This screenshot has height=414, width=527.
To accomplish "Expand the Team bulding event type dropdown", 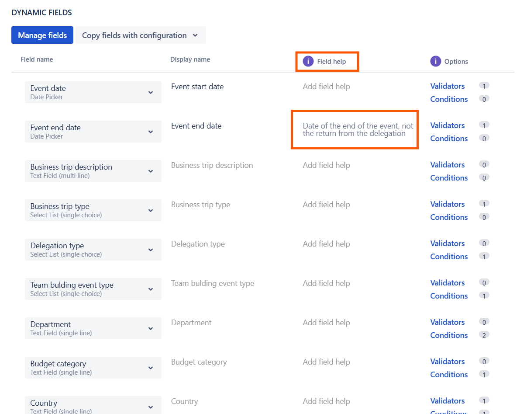I will tap(152, 289).
